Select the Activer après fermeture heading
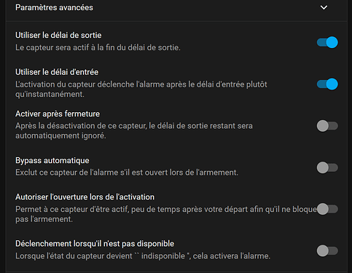This screenshot has height=273, width=352. pyautogui.click(x=58, y=114)
